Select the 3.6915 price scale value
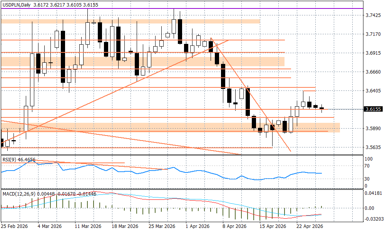 (373, 53)
